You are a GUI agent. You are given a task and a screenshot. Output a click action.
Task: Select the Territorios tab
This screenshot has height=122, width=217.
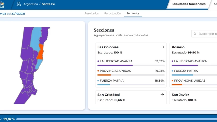(x=133, y=13)
